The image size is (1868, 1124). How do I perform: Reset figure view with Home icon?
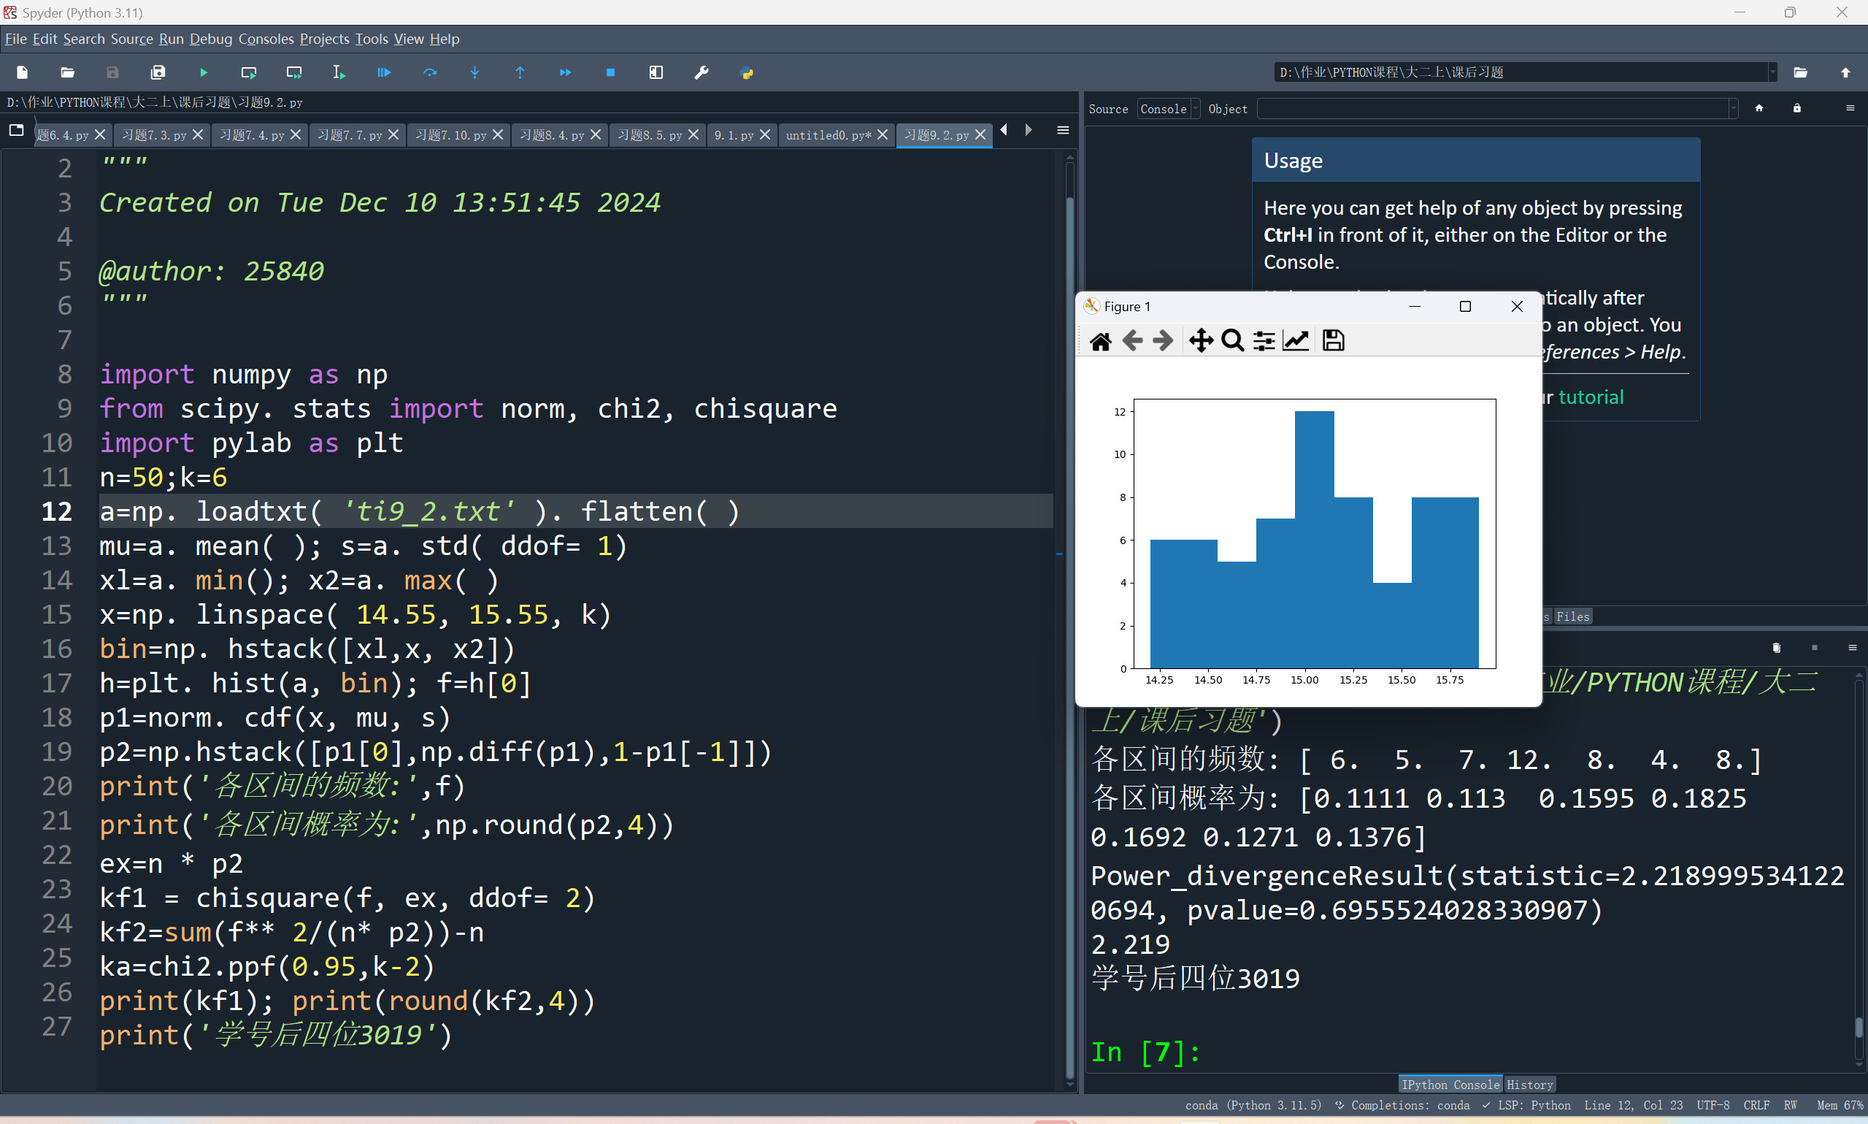[x=1101, y=341]
